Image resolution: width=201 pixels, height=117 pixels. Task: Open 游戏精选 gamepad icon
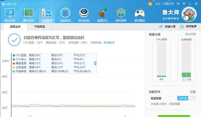pos(139,13)
